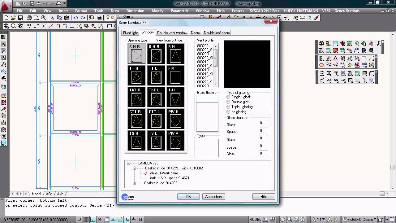Select the no glazing radio button
The width and height of the screenshot is (396, 223).
point(228,112)
